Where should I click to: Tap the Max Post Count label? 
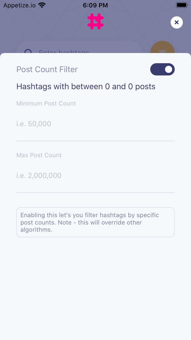pyautogui.click(x=39, y=155)
